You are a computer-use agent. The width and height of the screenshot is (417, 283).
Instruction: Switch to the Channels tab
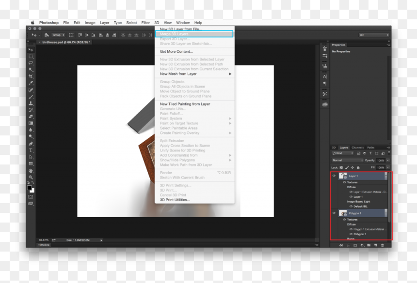coord(358,148)
